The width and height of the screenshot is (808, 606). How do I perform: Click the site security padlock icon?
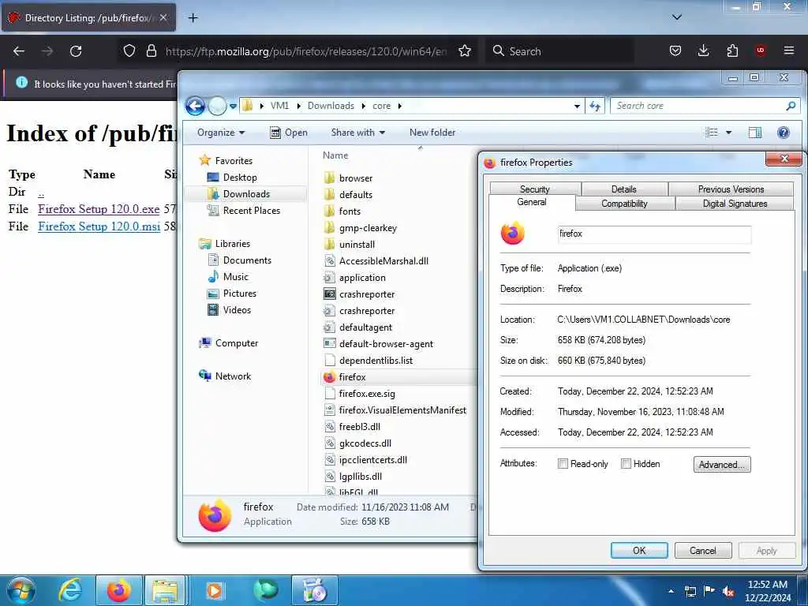pyautogui.click(x=151, y=50)
